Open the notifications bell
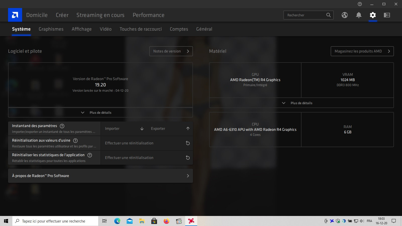This screenshot has width=402, height=226. tap(359, 15)
